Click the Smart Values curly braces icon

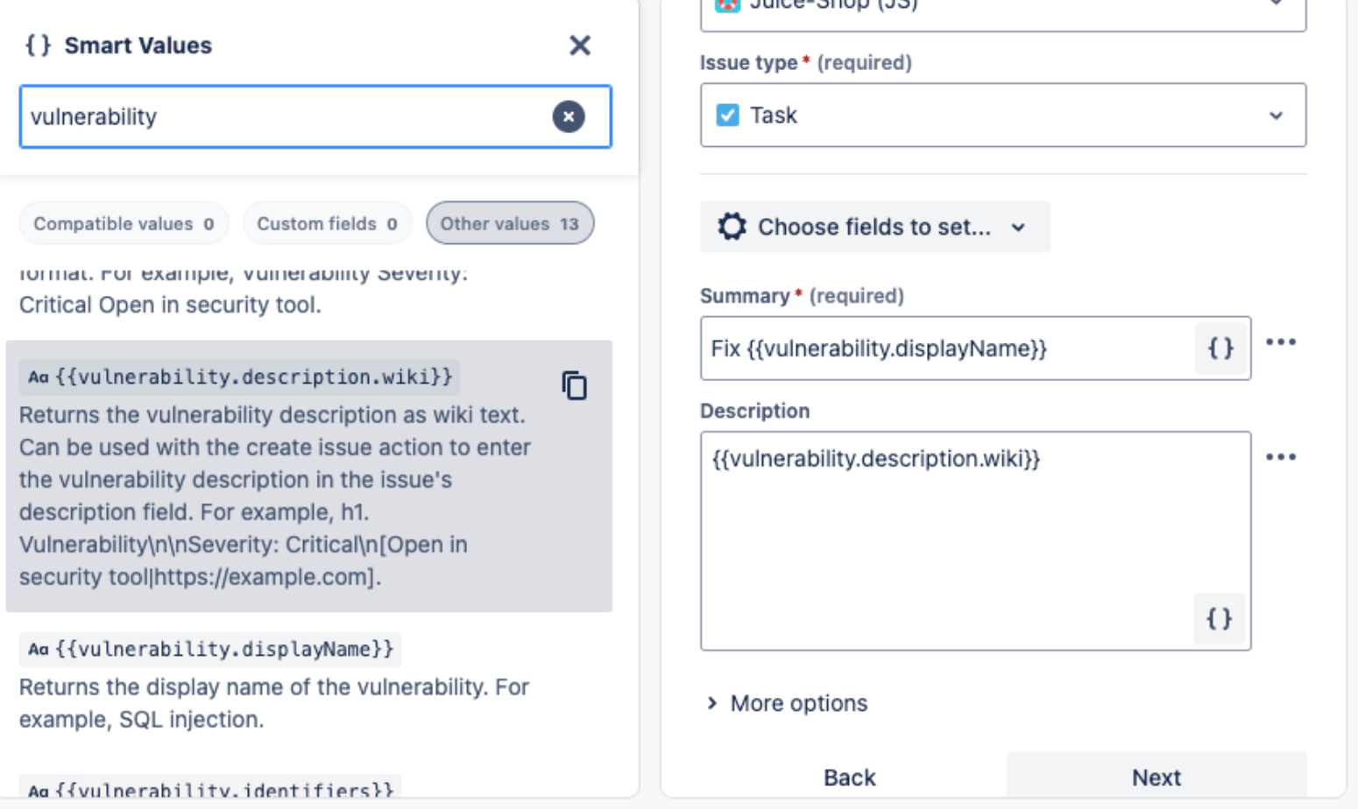[38, 46]
